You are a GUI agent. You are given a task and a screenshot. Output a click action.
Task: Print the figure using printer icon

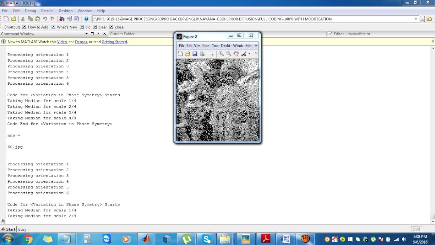coord(202,54)
